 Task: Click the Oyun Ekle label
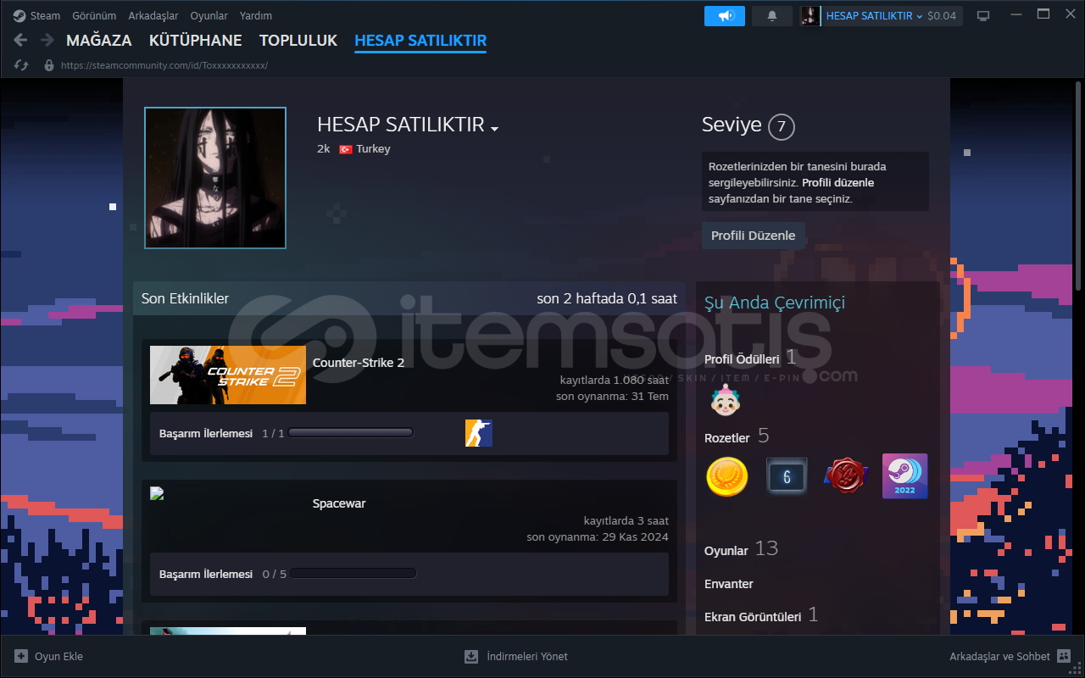click(x=58, y=657)
